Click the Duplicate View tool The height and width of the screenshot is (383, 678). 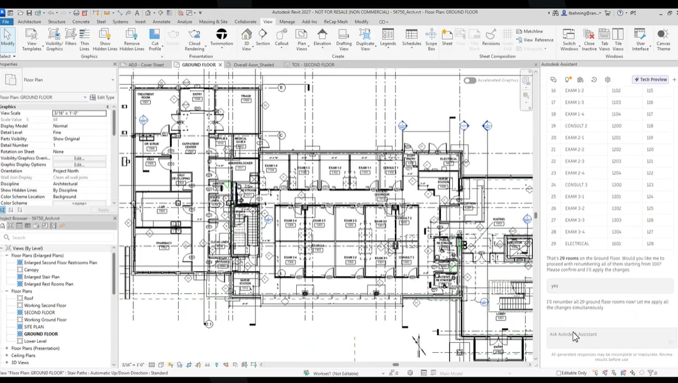click(x=365, y=40)
